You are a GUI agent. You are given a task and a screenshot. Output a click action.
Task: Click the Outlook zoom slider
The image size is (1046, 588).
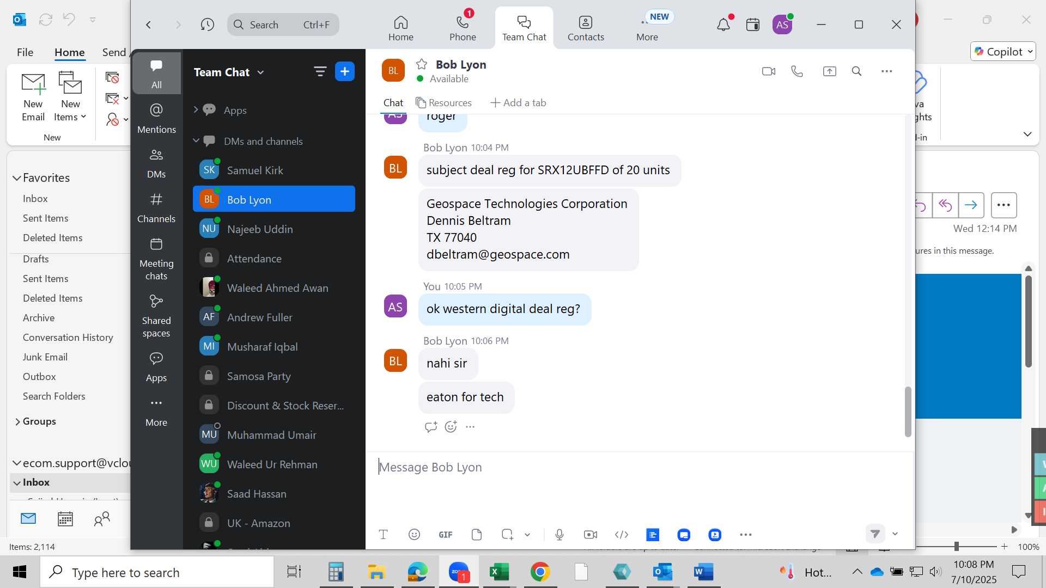(956, 546)
